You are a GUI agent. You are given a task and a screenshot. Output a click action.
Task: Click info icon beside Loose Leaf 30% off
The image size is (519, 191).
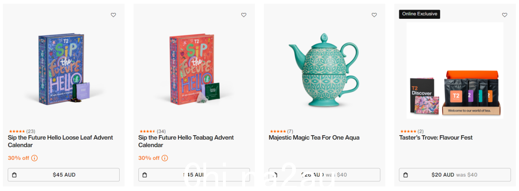[35, 158]
